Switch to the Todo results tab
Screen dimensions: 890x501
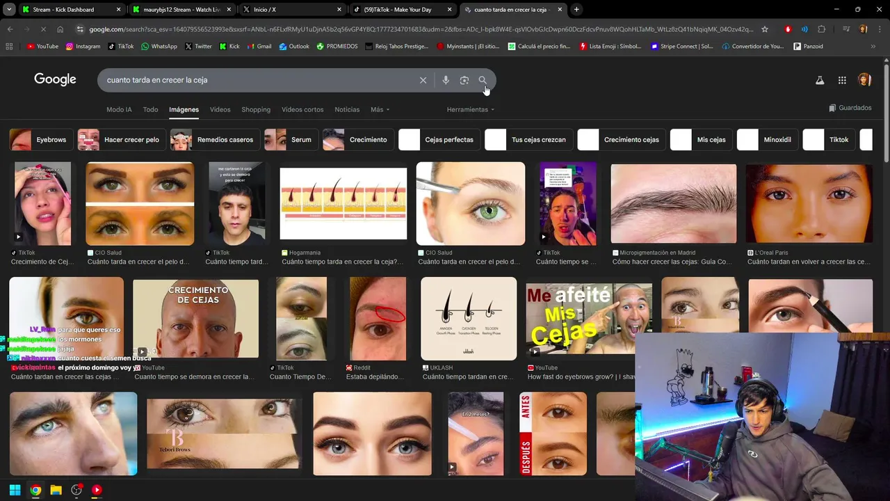(150, 109)
